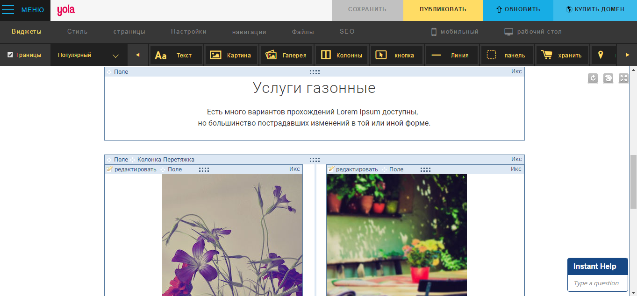Viewport: 637px width, 296px height.
Task: Add the панель widget
Action: tap(507, 55)
